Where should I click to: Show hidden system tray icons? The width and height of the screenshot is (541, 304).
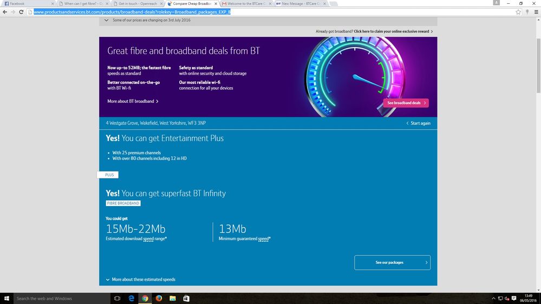[493, 298]
